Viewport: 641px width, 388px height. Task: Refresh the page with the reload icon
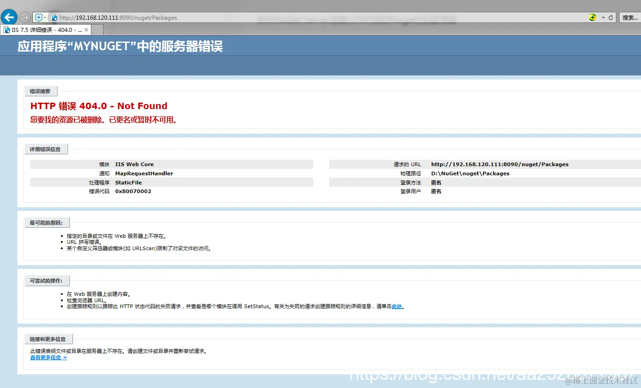[611, 17]
